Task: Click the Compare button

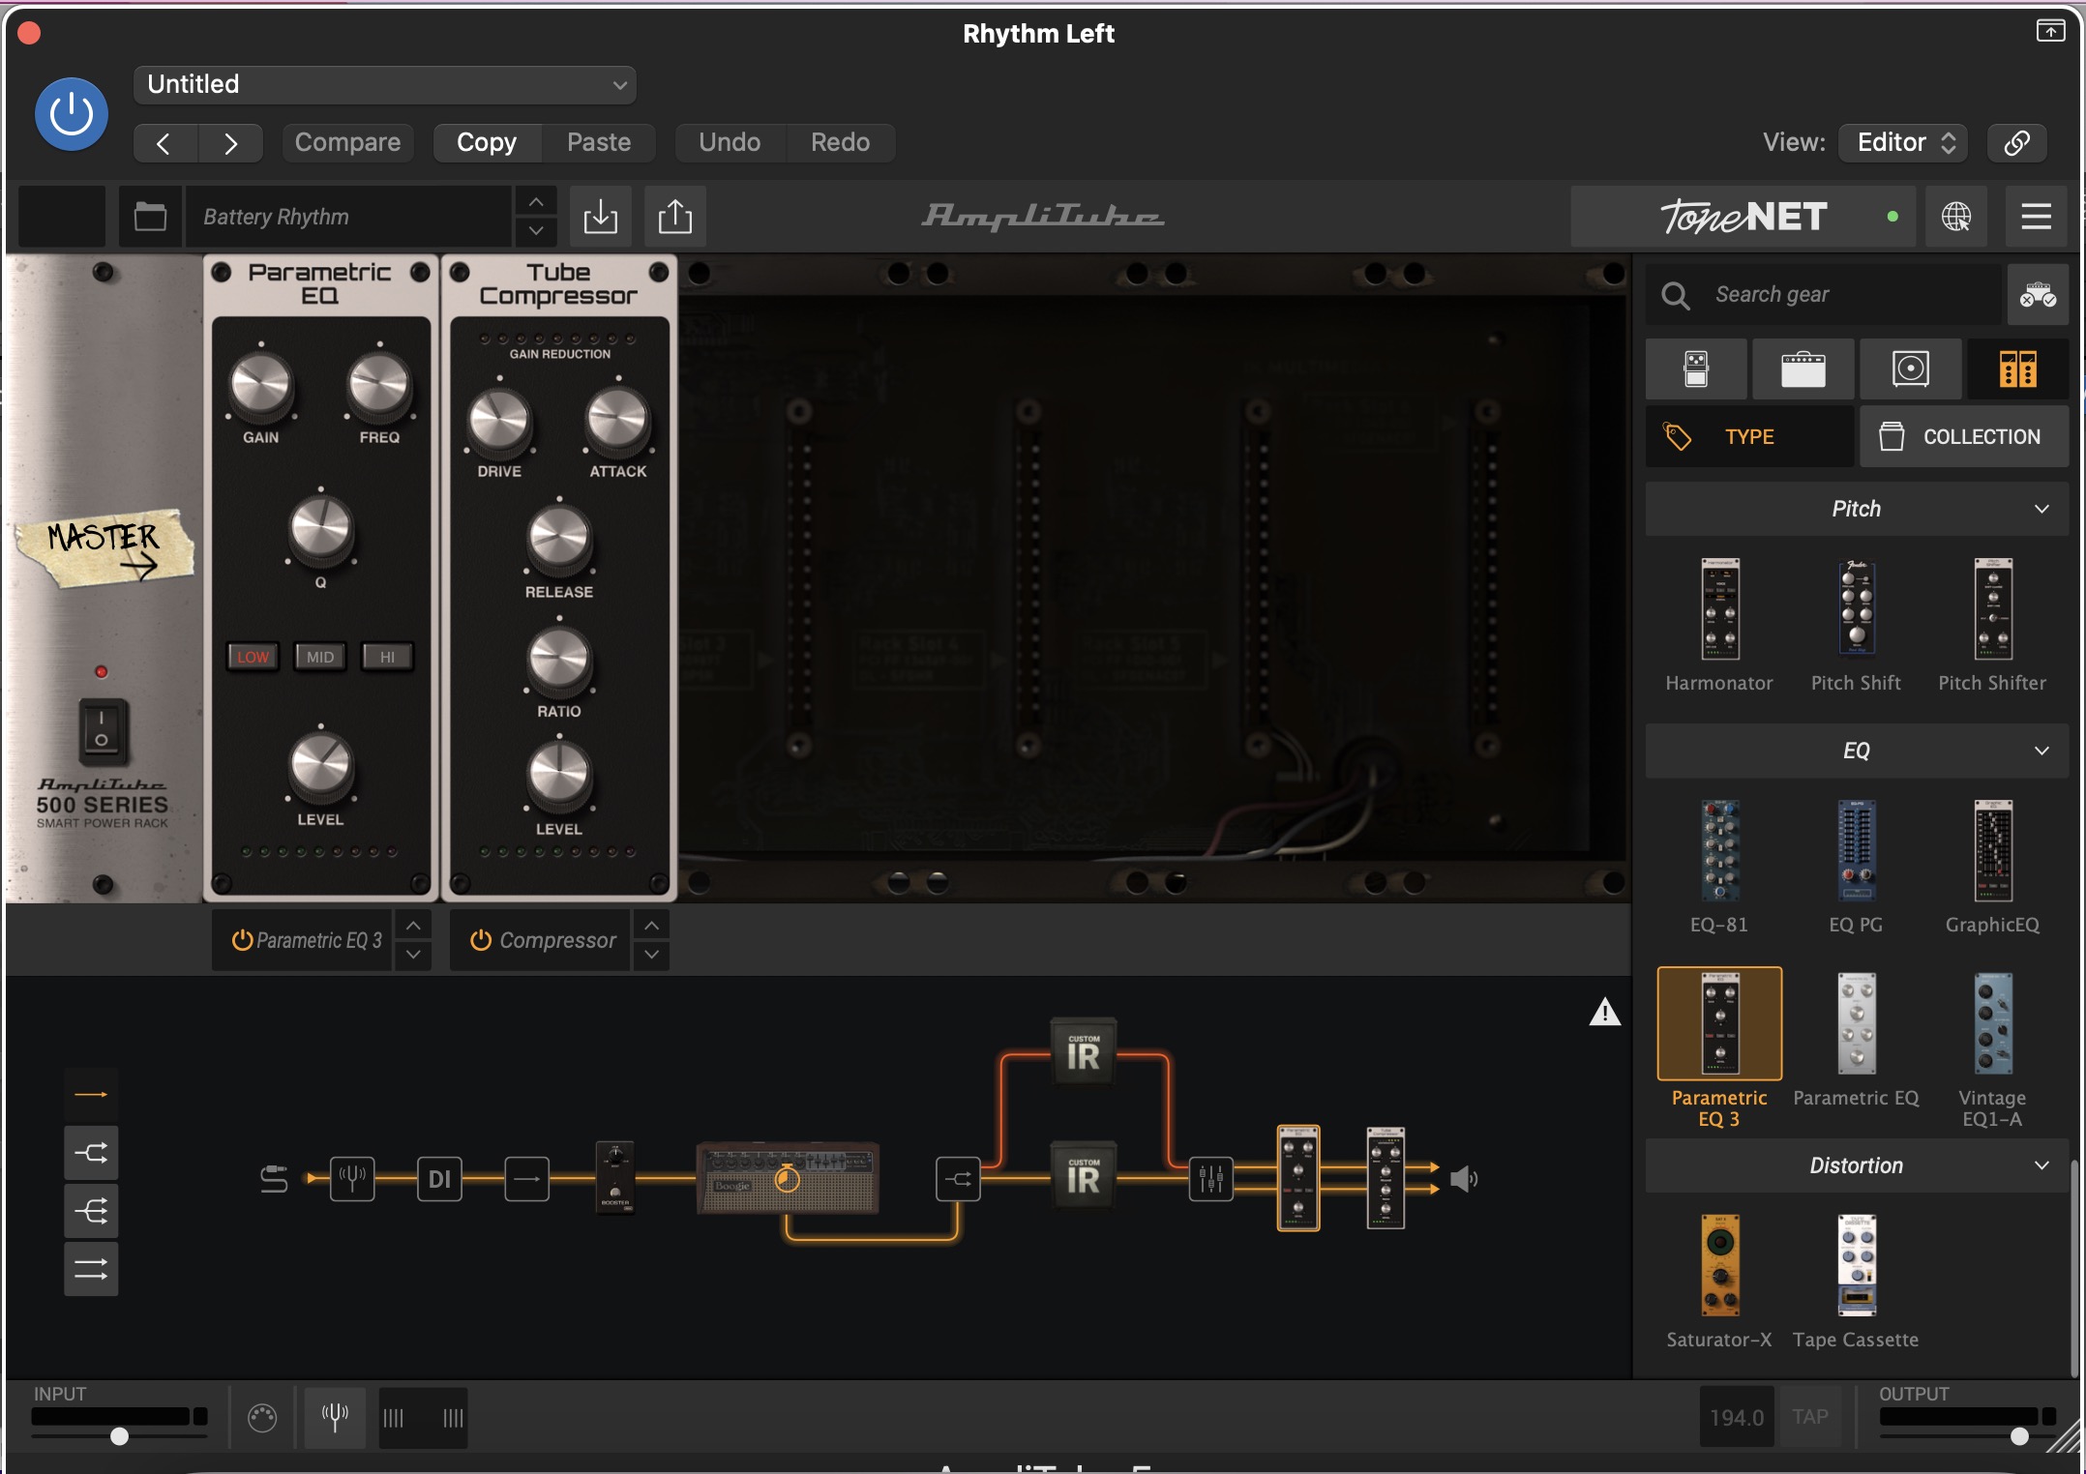Action: 347,143
